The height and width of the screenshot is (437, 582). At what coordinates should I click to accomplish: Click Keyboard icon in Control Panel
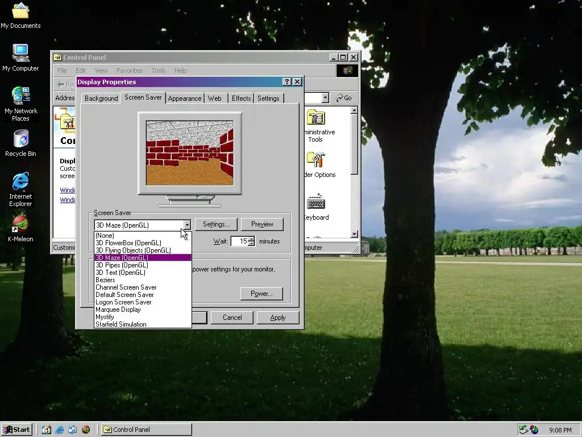tap(316, 207)
